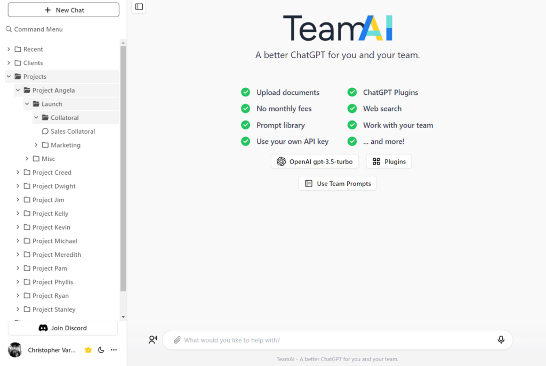Click the Christopher Var... username

[x=52, y=350]
